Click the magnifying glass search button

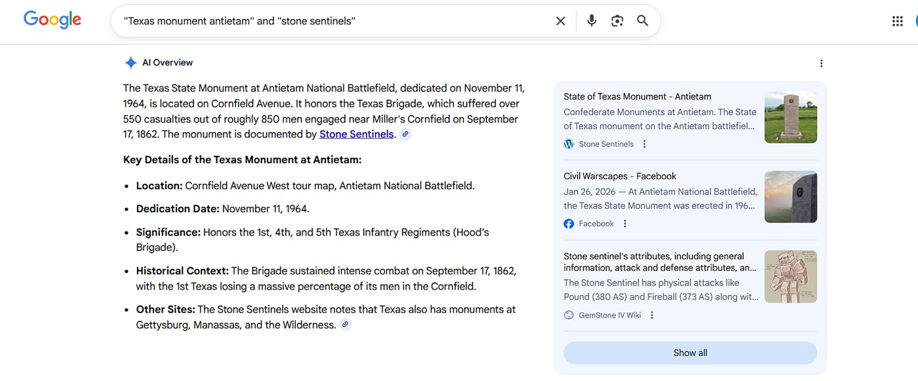pyautogui.click(x=643, y=21)
